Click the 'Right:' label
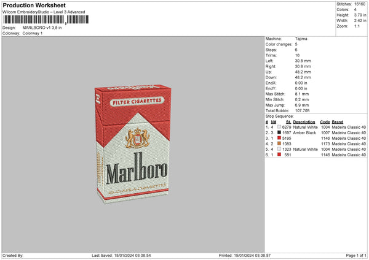This screenshot has width=369, height=260. click(271, 66)
